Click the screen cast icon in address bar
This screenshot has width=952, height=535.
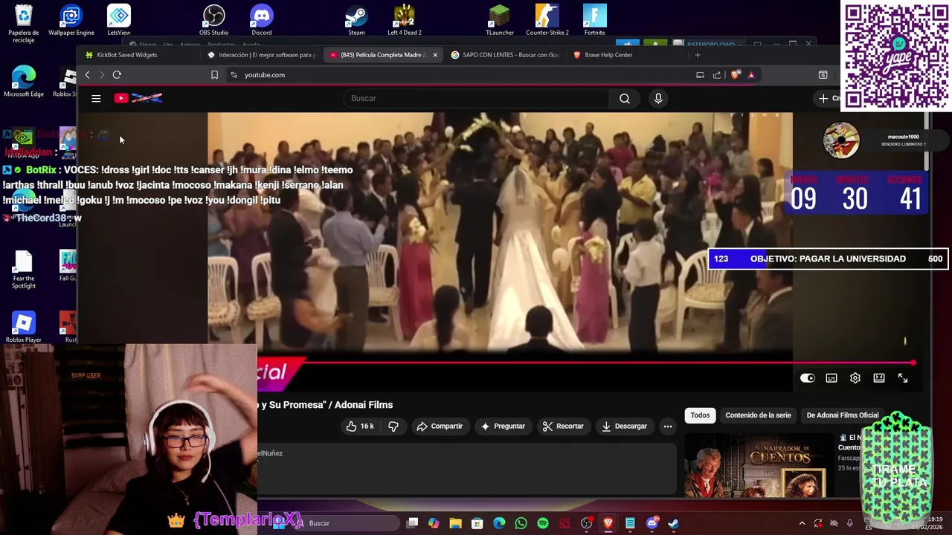(700, 75)
